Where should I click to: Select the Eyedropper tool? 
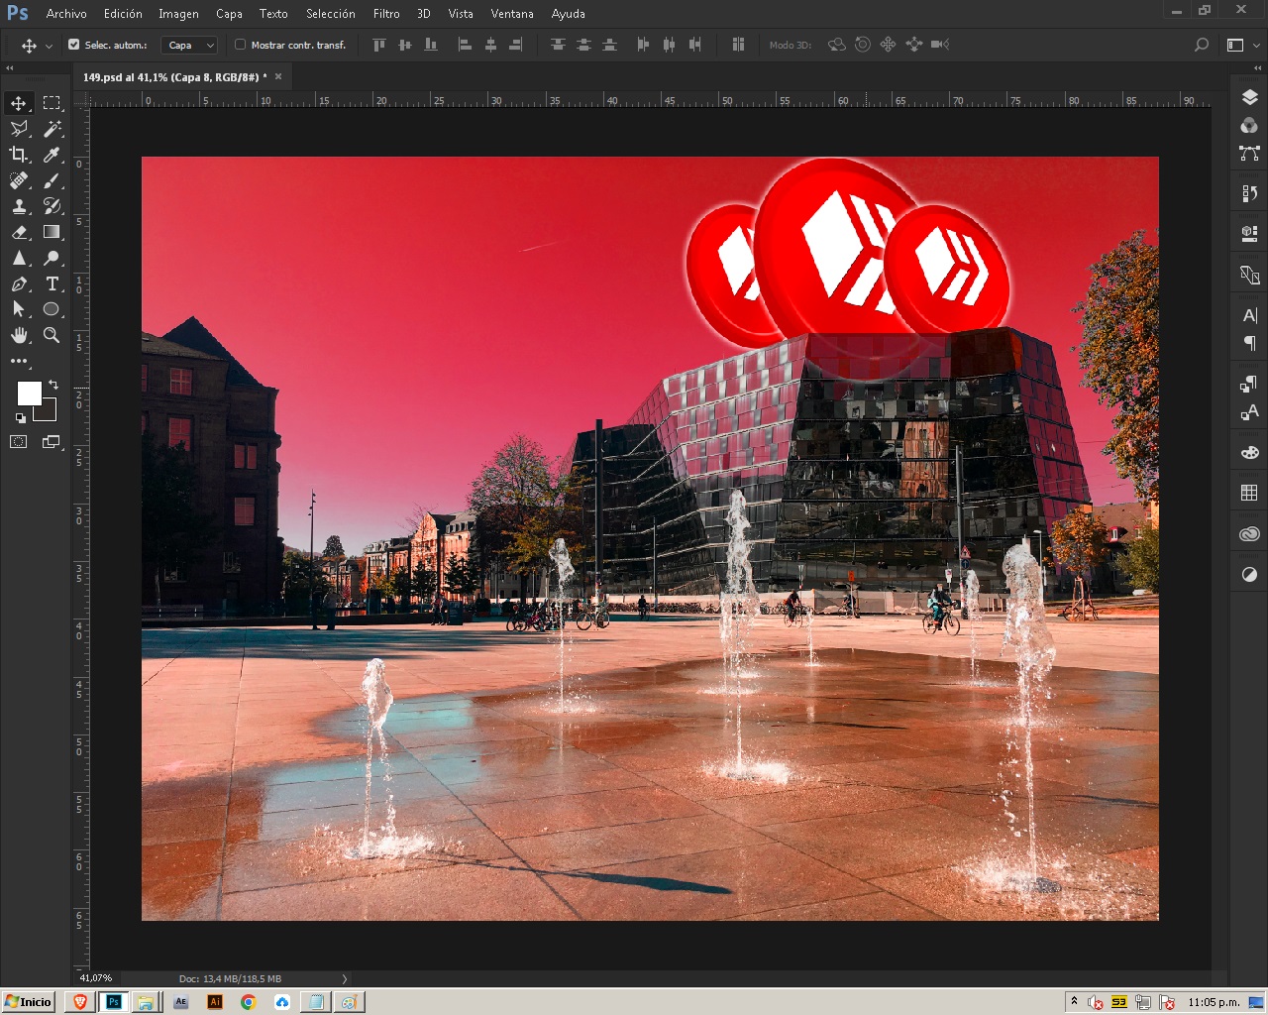coord(52,155)
